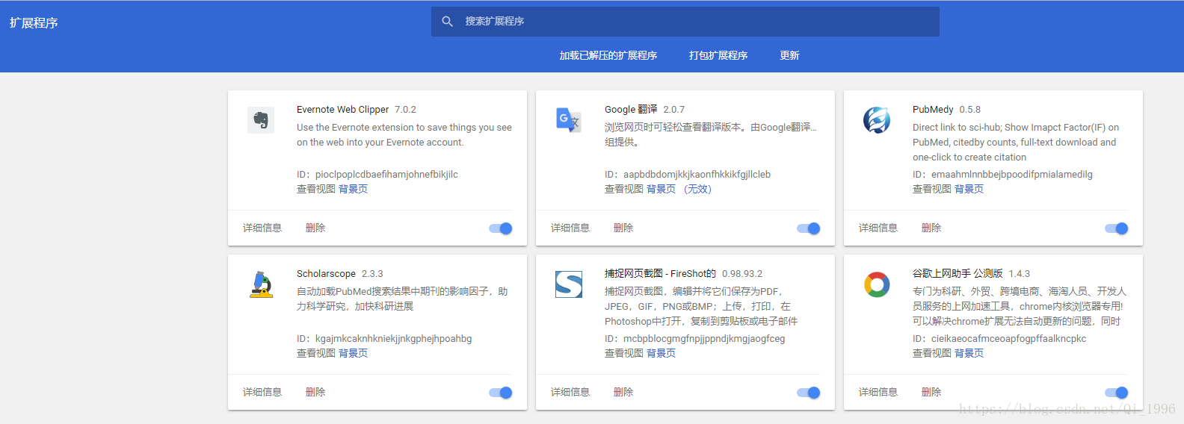Screen dimensions: 1184x424
Task: Click the FireShot extension icon
Action: 569,284
